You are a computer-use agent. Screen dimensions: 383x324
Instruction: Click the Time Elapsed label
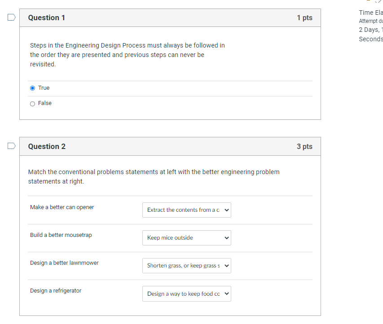371,13
